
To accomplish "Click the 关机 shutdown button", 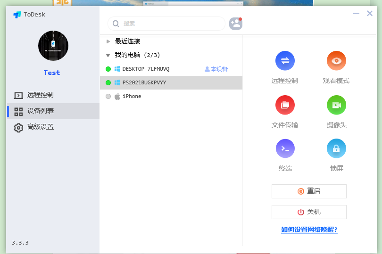I will (309, 212).
